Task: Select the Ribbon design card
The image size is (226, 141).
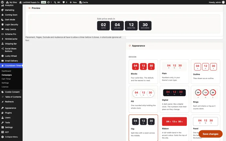Action: tap(174, 128)
